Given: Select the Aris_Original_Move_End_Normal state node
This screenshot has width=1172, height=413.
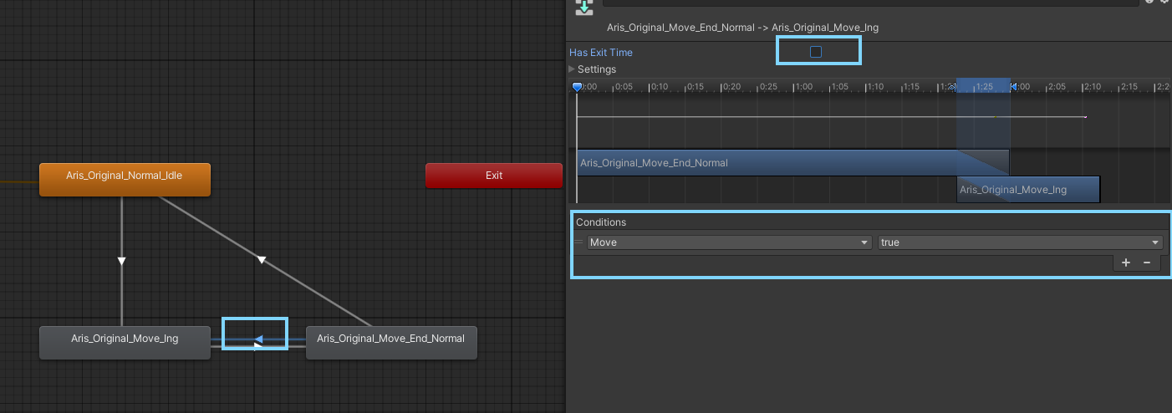Looking at the screenshot, I should 391,339.
